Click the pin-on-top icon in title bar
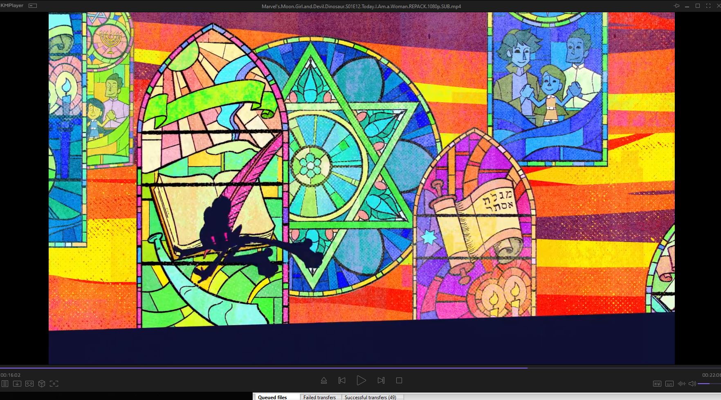This screenshot has width=721, height=400. click(x=676, y=6)
